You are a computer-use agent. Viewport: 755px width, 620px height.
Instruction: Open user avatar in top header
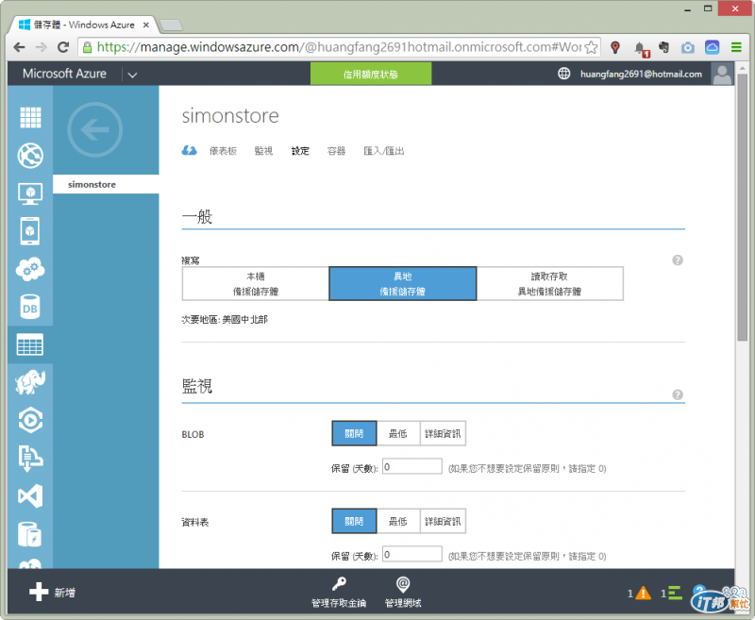click(722, 74)
